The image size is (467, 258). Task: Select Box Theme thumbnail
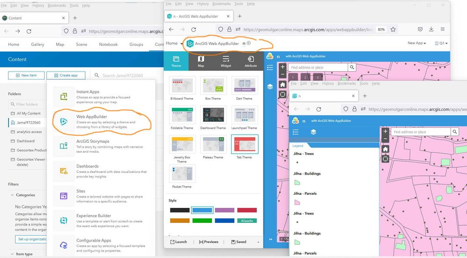point(213,86)
